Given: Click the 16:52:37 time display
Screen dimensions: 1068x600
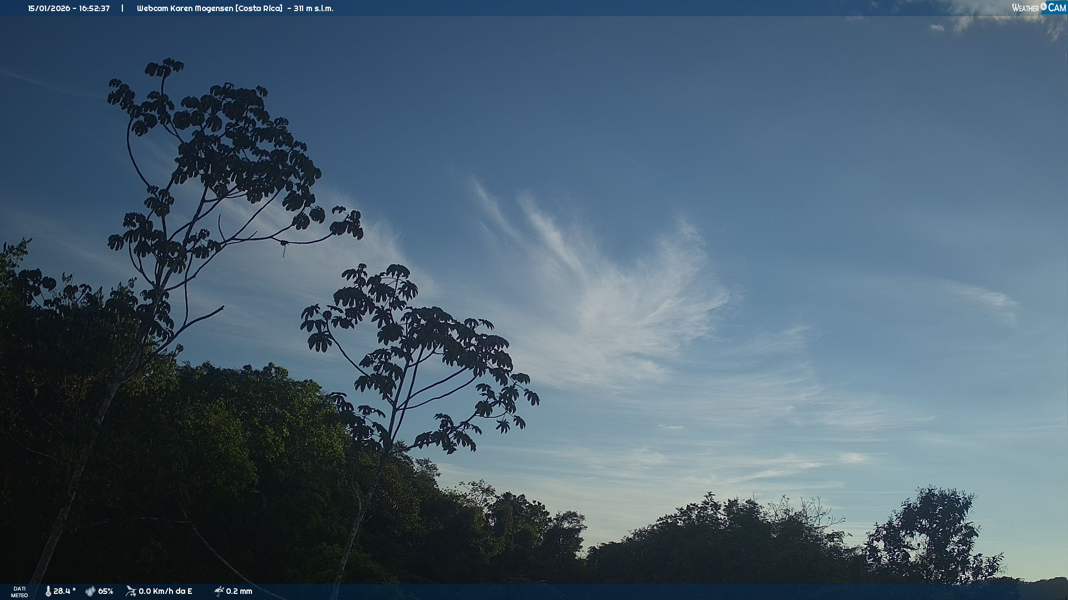Looking at the screenshot, I should (94, 8).
